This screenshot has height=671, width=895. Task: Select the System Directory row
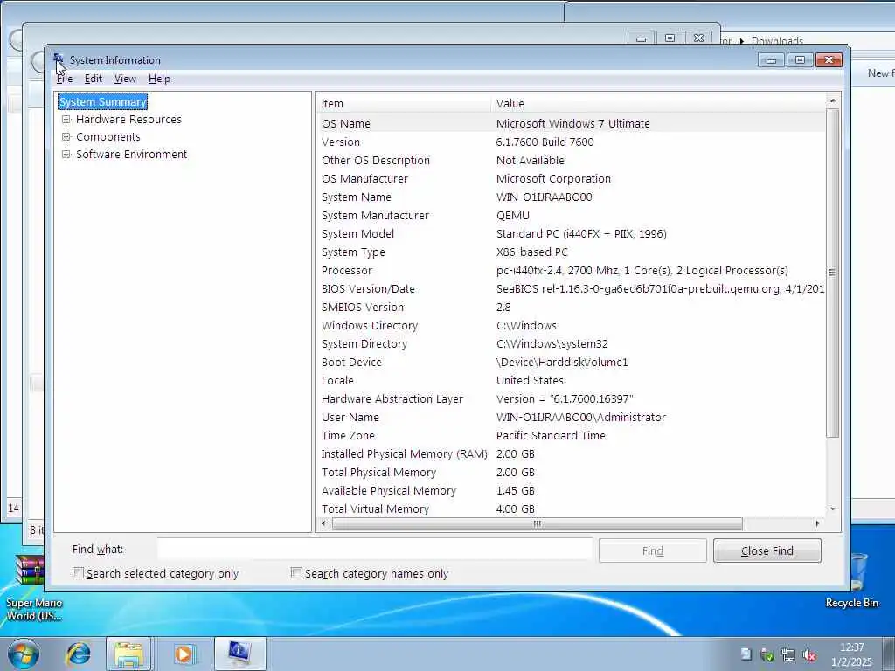coord(571,343)
